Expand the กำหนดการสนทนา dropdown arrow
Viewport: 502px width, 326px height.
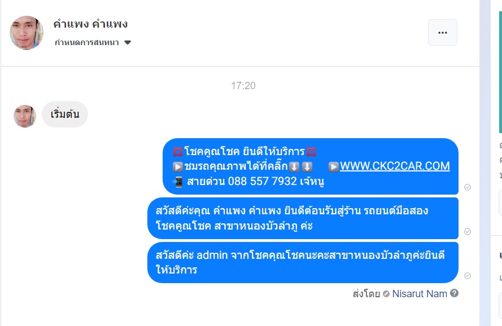pyautogui.click(x=128, y=42)
